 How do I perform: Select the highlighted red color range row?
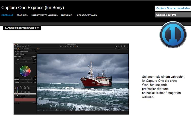coord(25,94)
